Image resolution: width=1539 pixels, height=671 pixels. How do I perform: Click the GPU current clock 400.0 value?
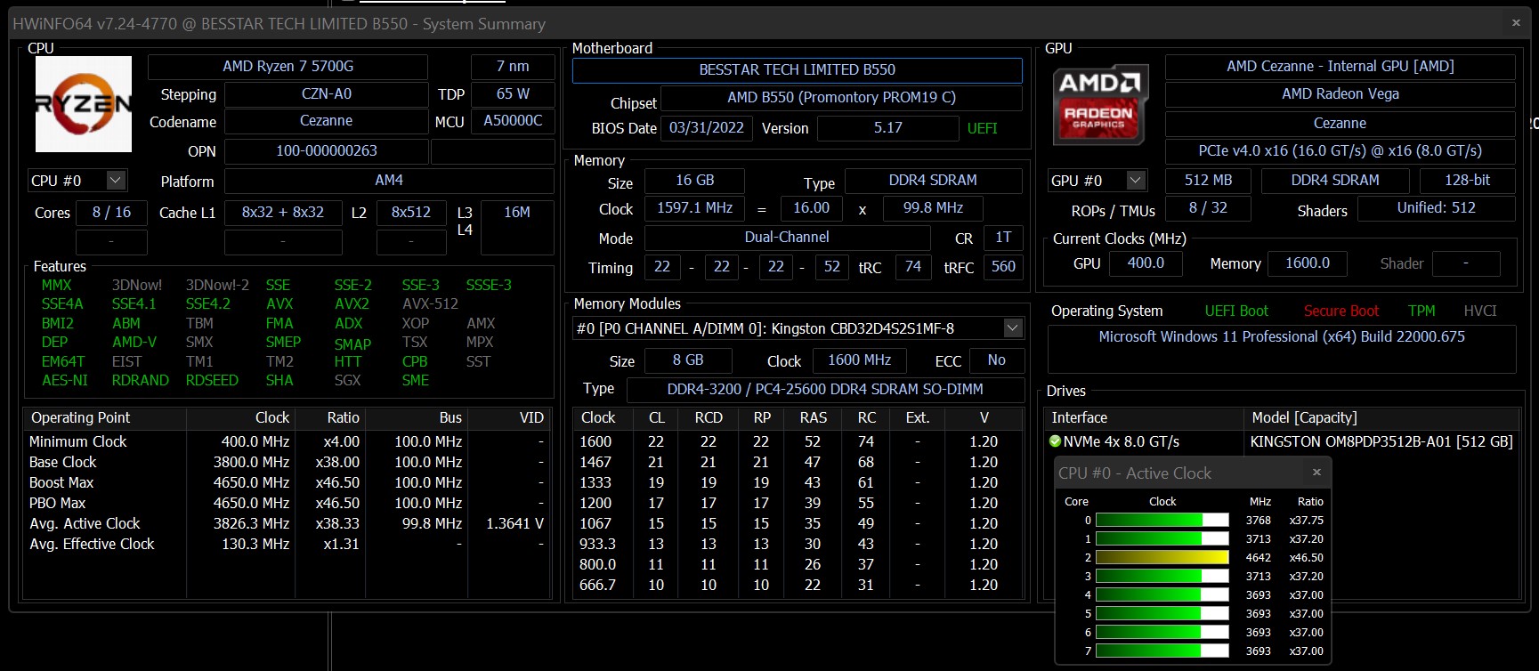click(x=1146, y=263)
